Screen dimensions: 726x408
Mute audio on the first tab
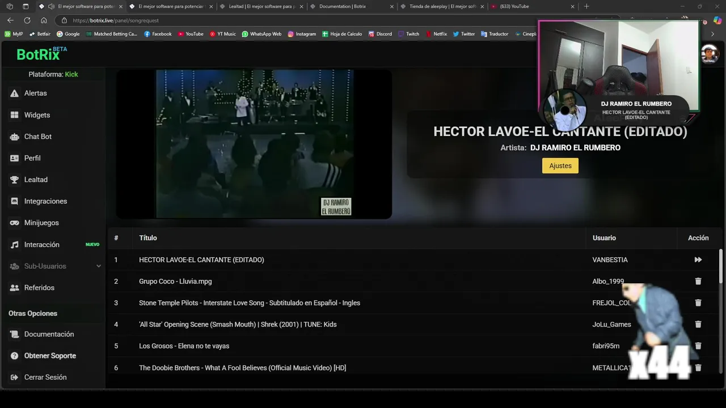click(52, 6)
